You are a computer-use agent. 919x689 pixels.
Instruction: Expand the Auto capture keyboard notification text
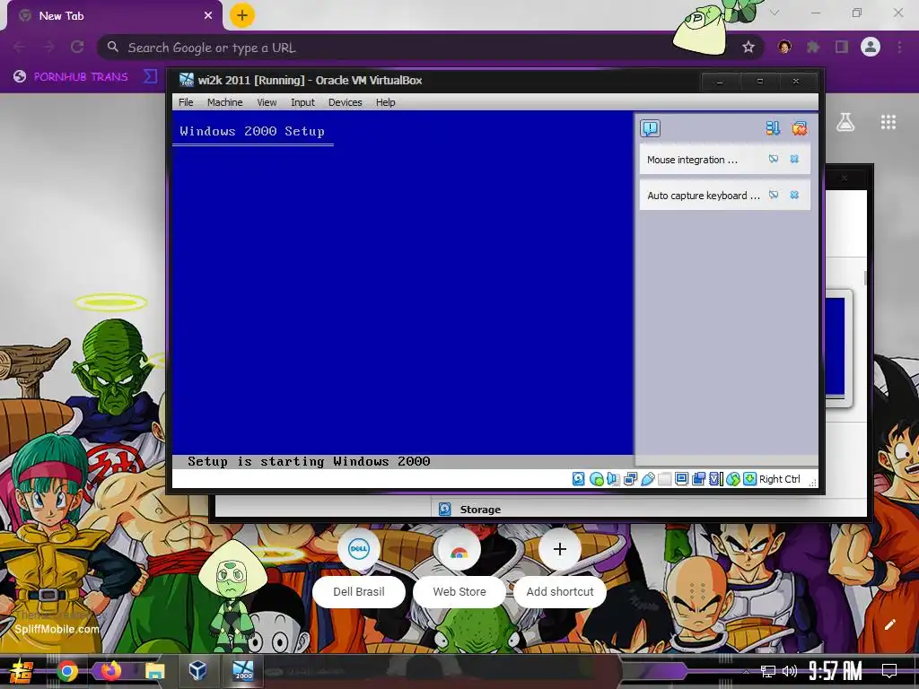[704, 195]
